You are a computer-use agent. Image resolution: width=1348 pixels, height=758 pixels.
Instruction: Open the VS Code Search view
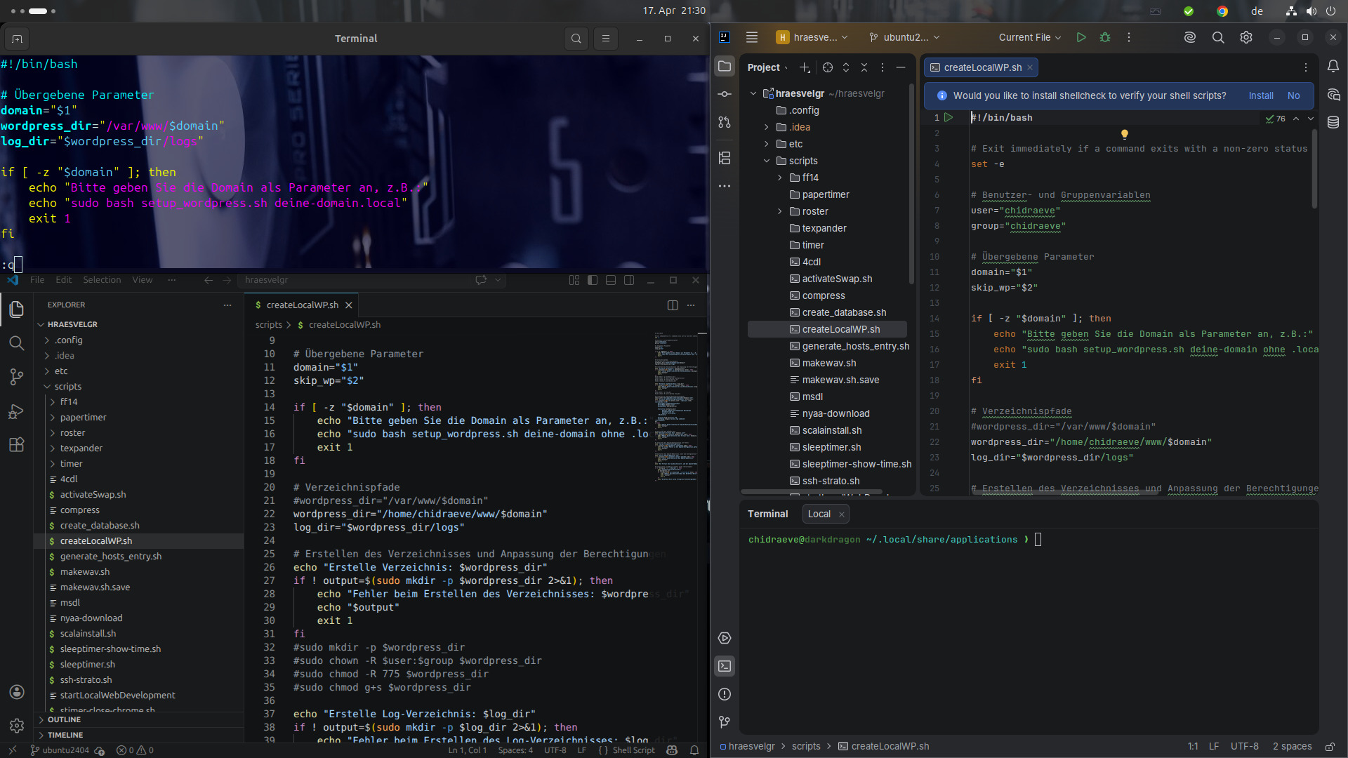coord(17,343)
